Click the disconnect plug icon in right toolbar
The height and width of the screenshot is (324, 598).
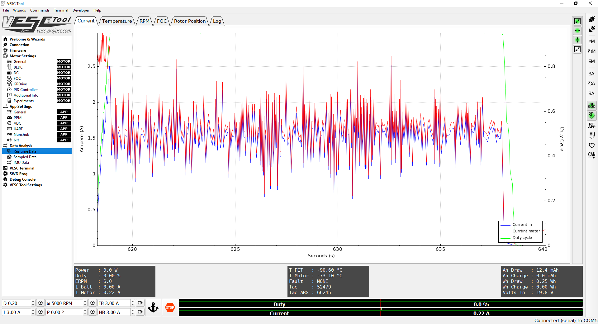pos(591,30)
